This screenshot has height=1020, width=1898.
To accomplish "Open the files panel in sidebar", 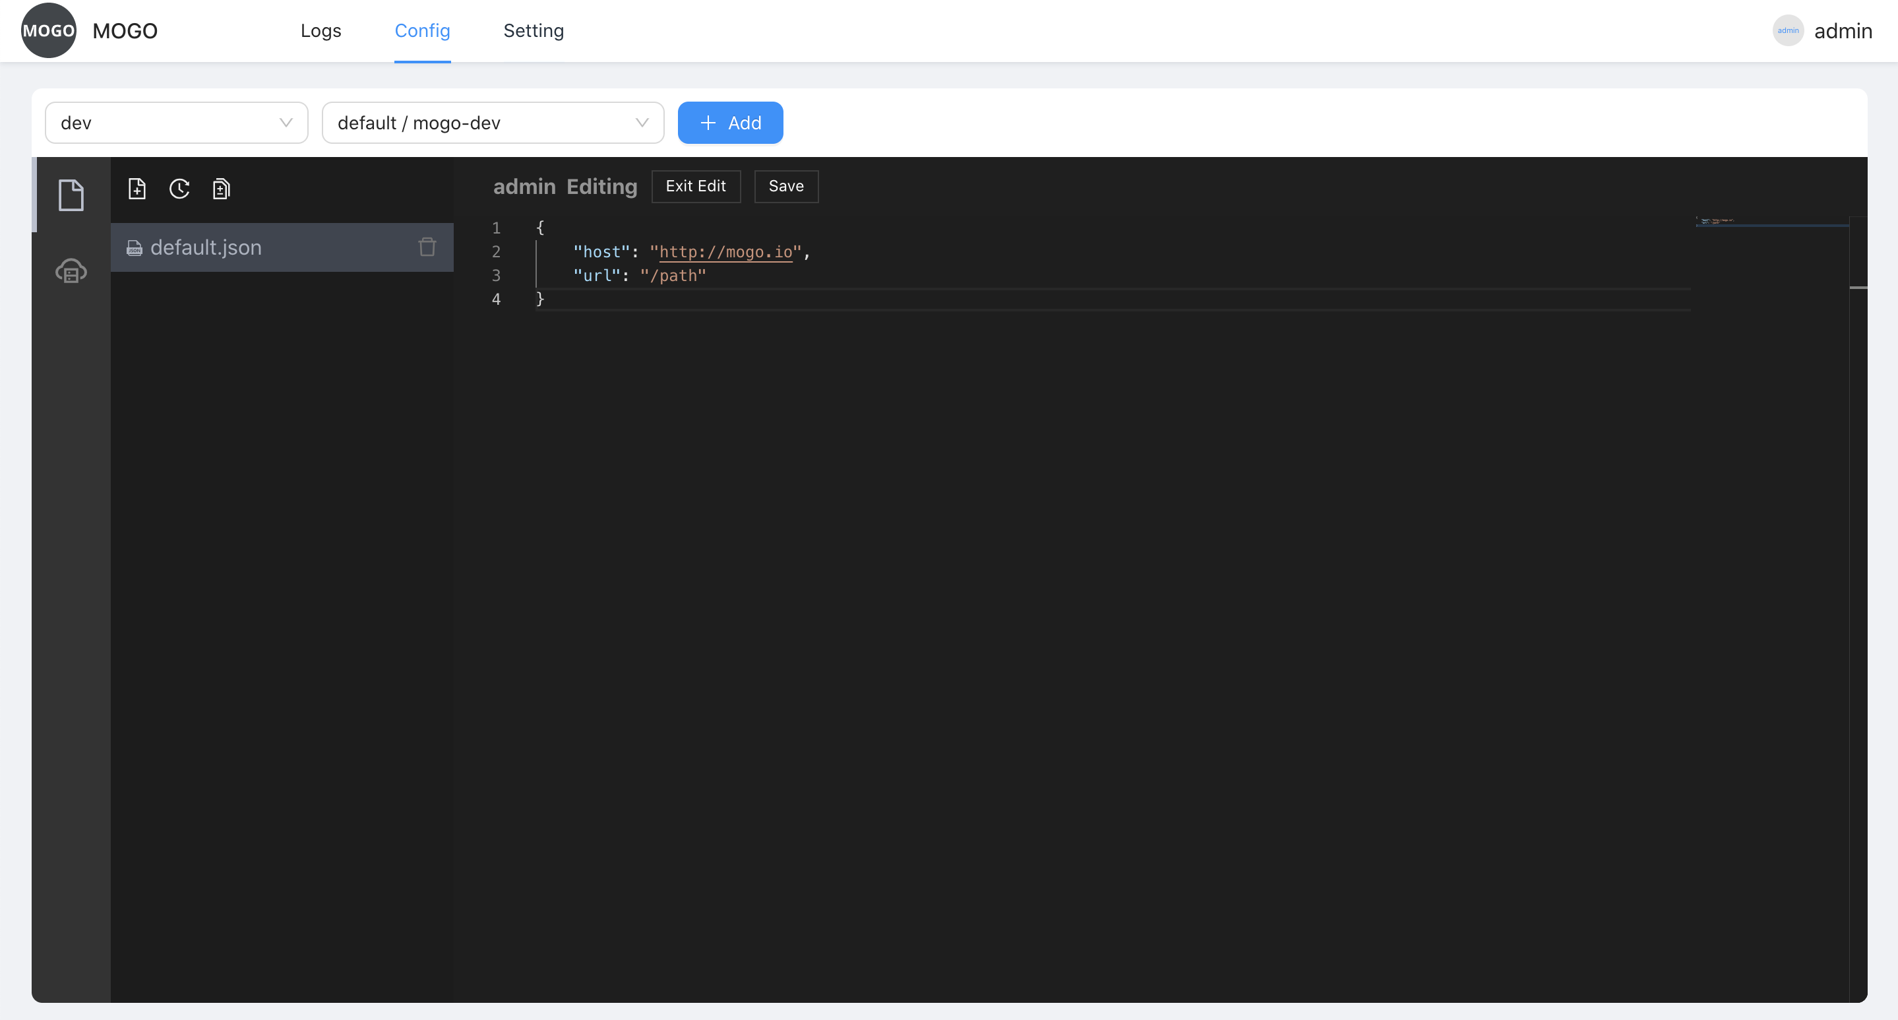I will tap(71, 195).
